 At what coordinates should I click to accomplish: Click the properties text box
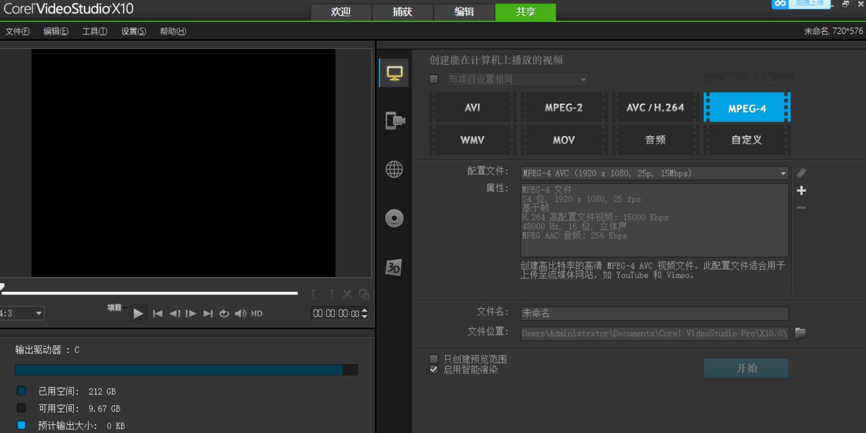click(654, 220)
